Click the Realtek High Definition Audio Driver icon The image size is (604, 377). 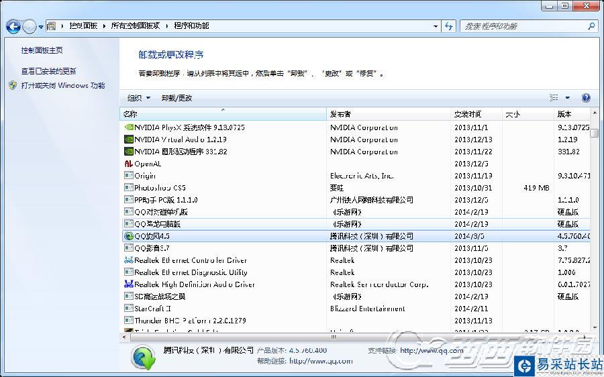[x=129, y=284]
